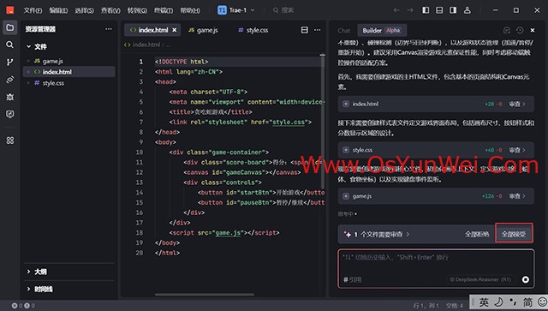Open the Search view in activity bar
The width and height of the screenshot is (548, 311).
tap(10, 45)
